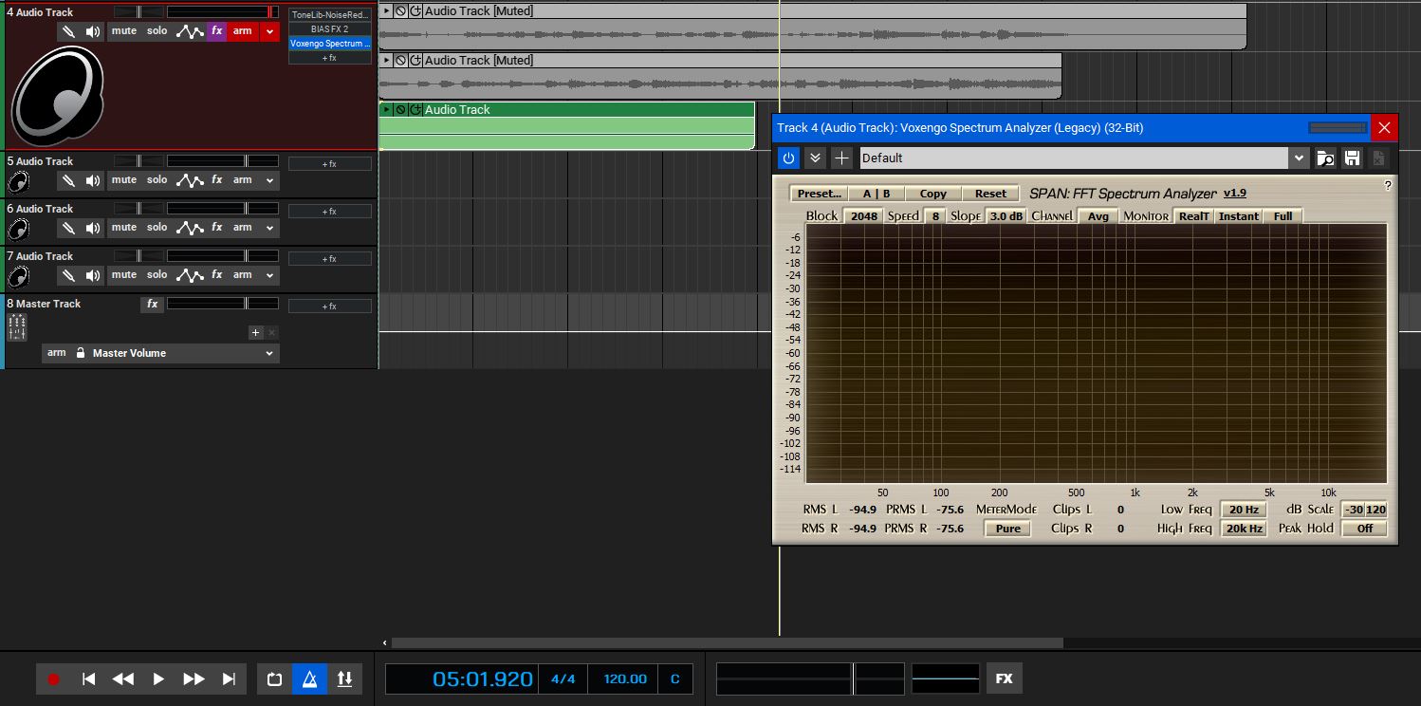Click the Reset button in SPAN

click(x=990, y=194)
